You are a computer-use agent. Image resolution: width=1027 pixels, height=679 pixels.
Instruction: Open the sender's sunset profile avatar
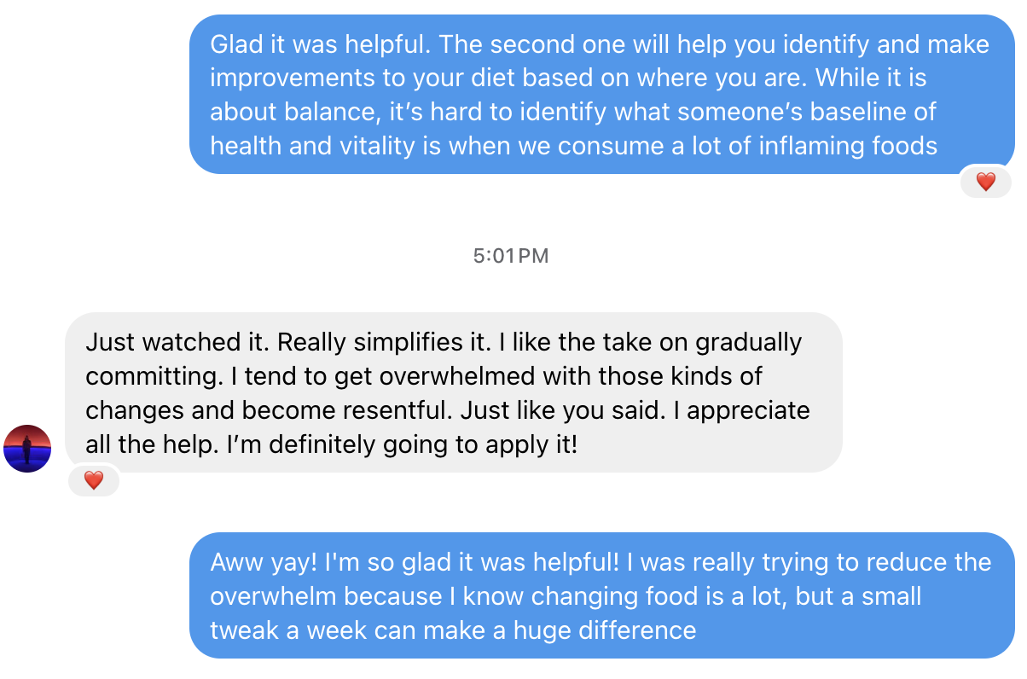tap(27, 448)
